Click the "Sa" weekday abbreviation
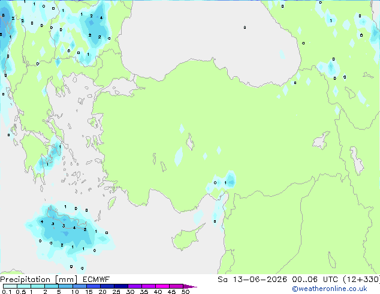Screen dimensions: 380x294 click(222, 280)
